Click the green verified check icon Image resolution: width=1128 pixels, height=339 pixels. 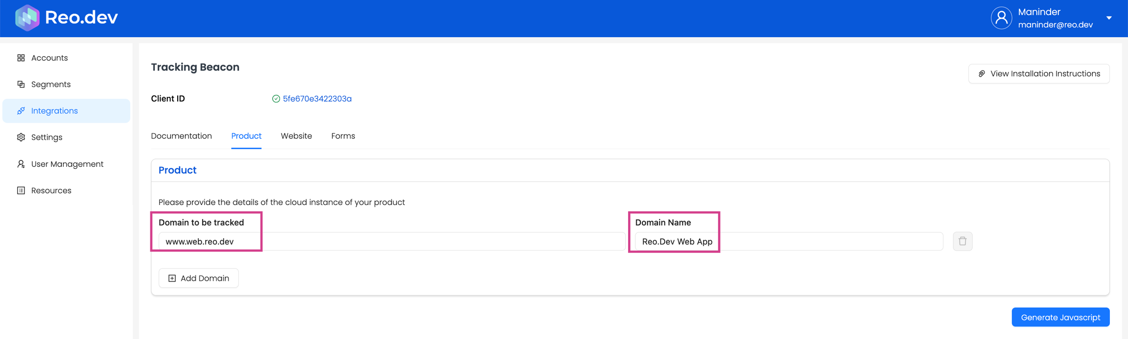[x=276, y=99]
